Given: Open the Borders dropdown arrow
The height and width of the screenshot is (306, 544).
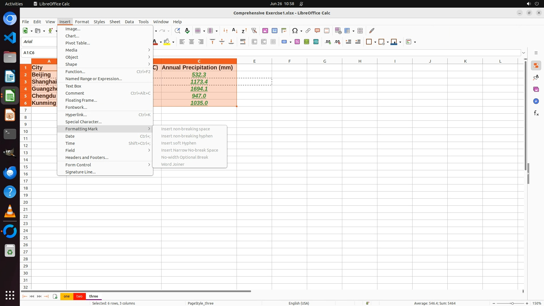Looking at the screenshot, I should point(375,42).
